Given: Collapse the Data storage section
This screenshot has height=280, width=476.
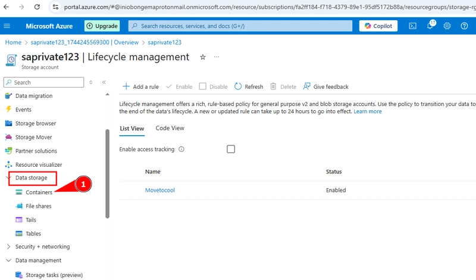Looking at the screenshot, I should pos(8,178).
